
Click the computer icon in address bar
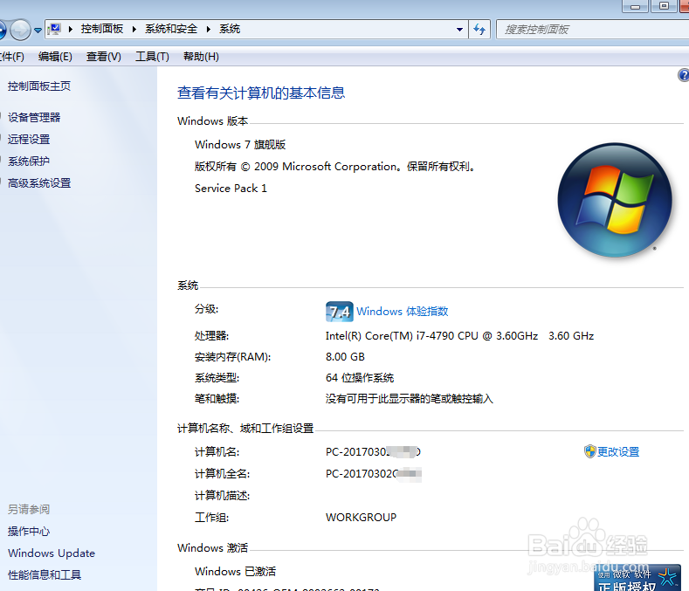point(54,29)
